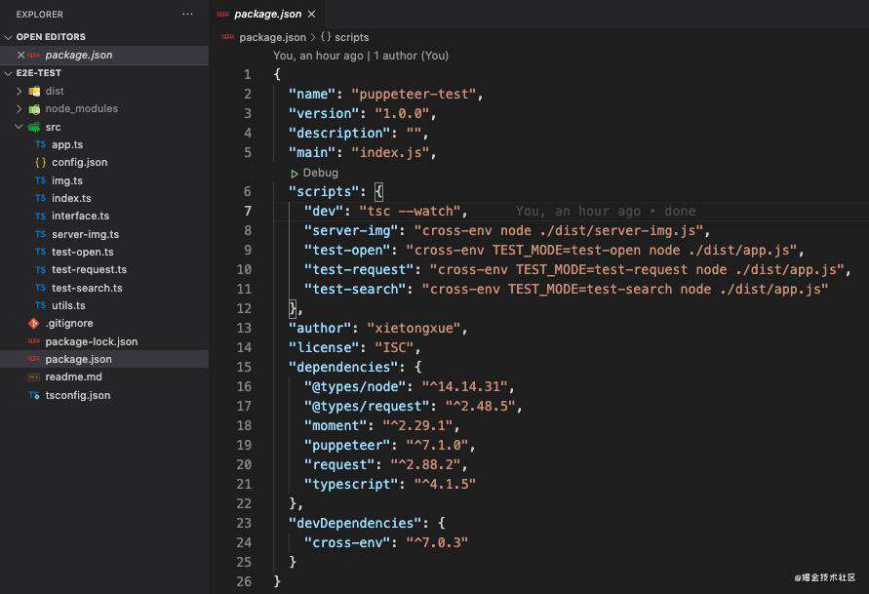Close the package.json editor tab

point(311,14)
